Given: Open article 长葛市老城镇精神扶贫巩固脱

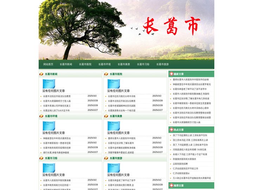Looking at the screenshot, I should [122, 106].
